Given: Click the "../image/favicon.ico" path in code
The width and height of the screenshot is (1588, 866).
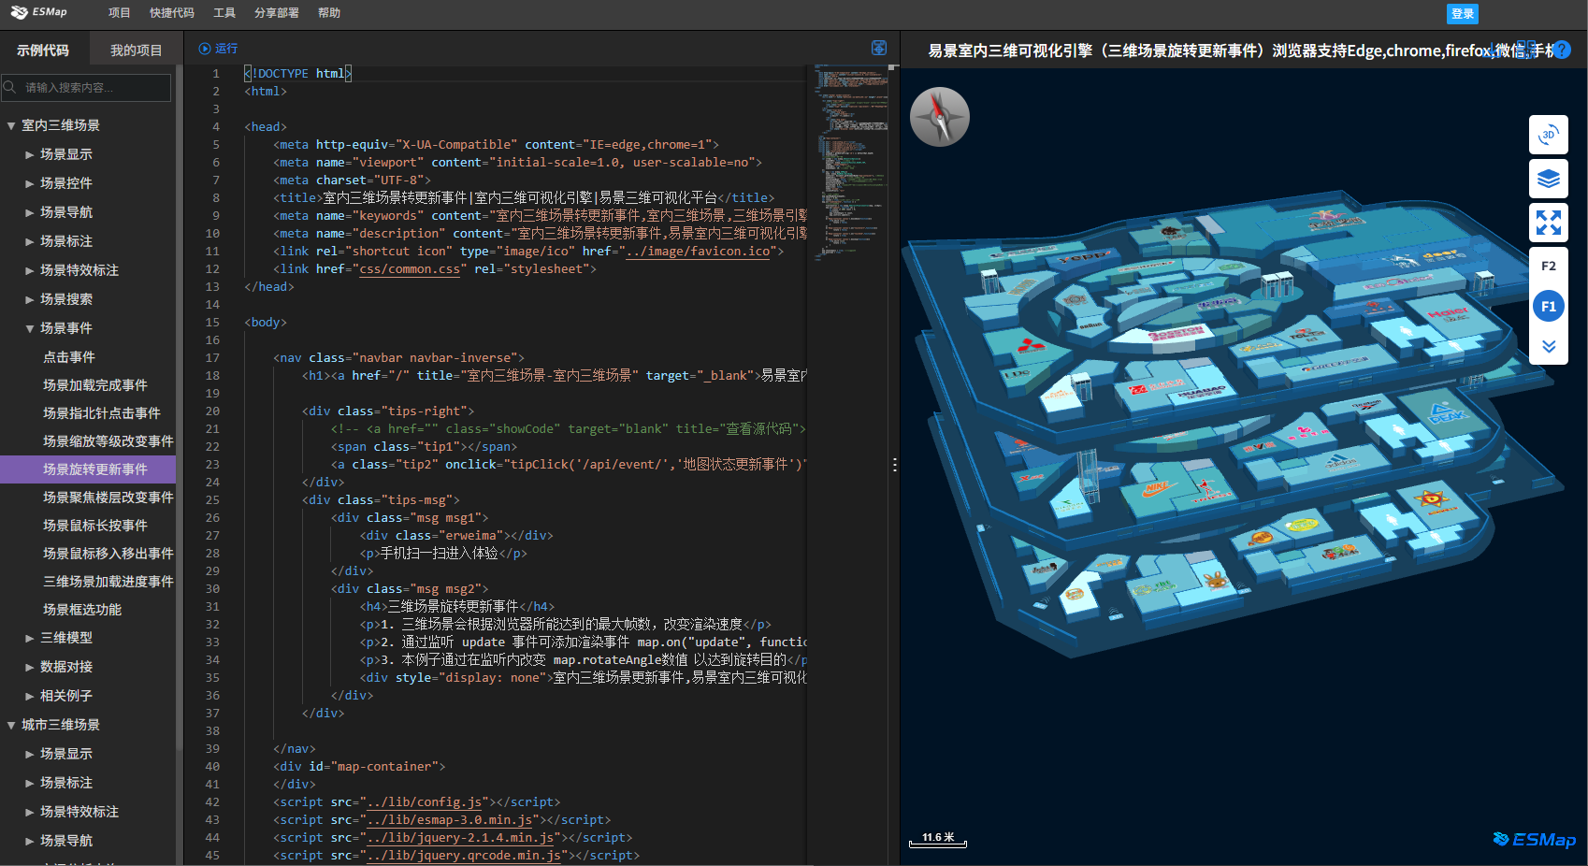Looking at the screenshot, I should 699,252.
